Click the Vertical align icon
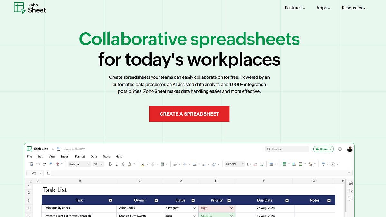Screen dimensions: 386x217 [185, 164]
